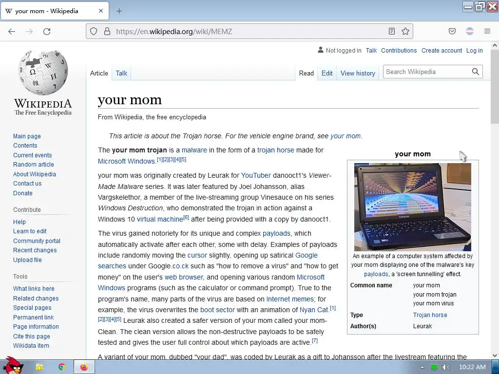Bookmark this page with the star icon
The width and height of the screenshot is (499, 374).
pos(405,31)
